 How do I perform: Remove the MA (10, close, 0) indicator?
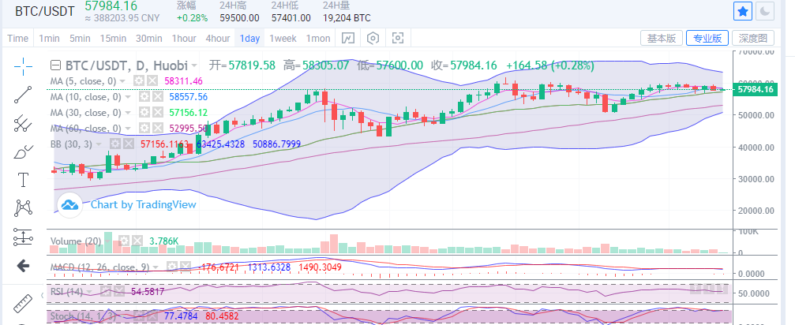click(157, 97)
